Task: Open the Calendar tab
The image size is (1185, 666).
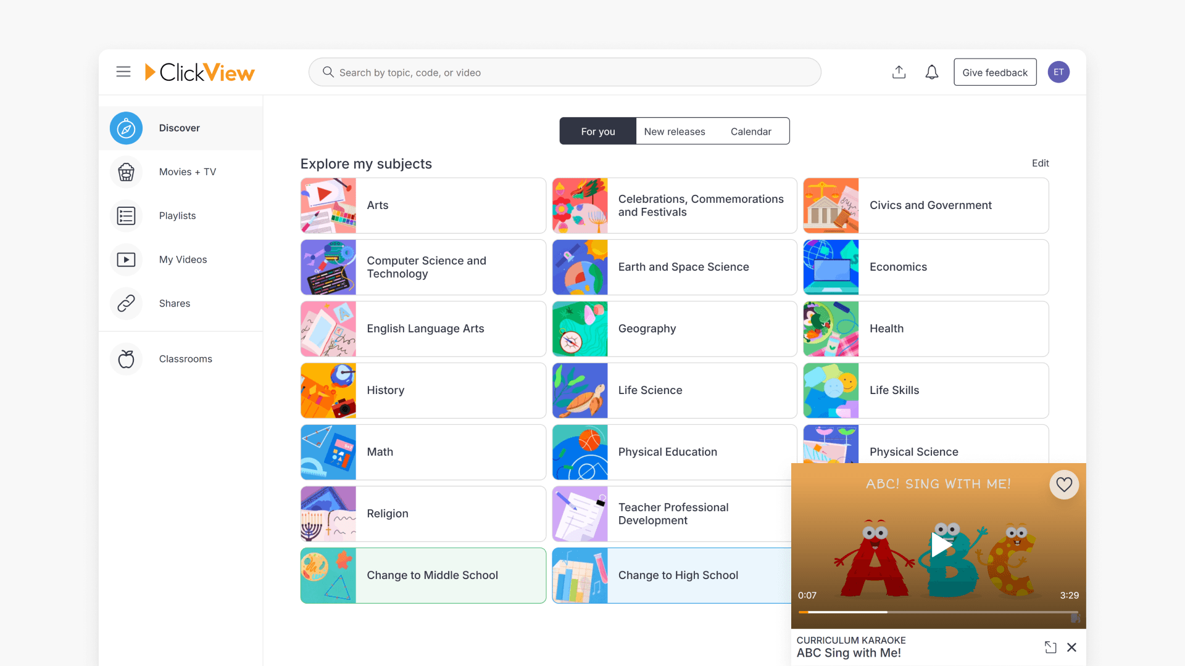Action: click(751, 131)
